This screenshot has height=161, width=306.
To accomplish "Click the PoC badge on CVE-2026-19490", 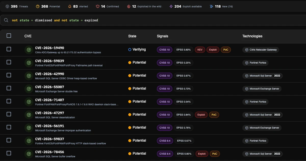I will point(226,50).
